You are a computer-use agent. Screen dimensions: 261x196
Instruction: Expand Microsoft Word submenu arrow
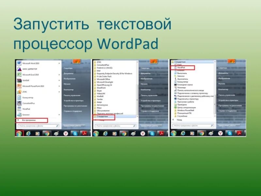(59, 63)
